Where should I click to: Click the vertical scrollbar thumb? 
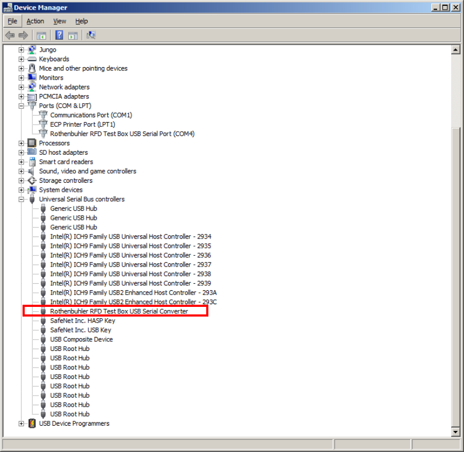pos(455,277)
